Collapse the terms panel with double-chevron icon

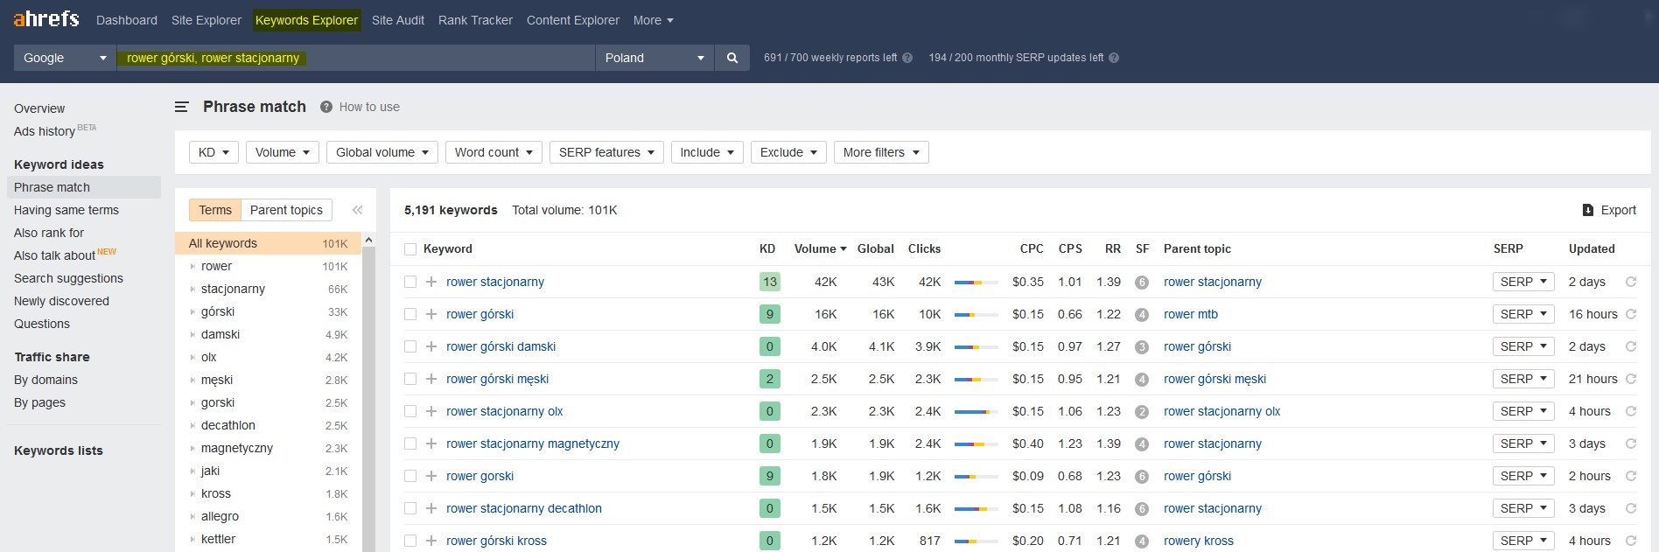point(357,210)
